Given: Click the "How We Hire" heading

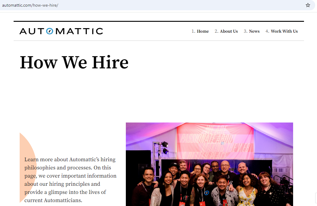Looking at the screenshot, I should 74,62.
